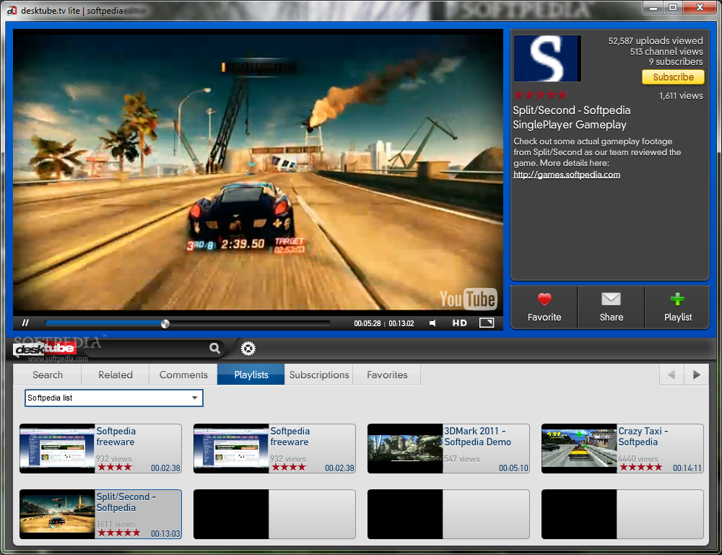
Task: Select the Playlists tab
Action: tap(251, 375)
